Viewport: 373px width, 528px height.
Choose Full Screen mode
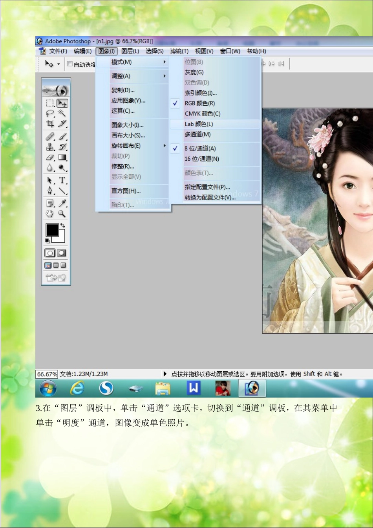click(63, 265)
